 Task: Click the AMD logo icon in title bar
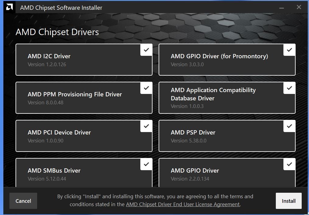[9, 7]
